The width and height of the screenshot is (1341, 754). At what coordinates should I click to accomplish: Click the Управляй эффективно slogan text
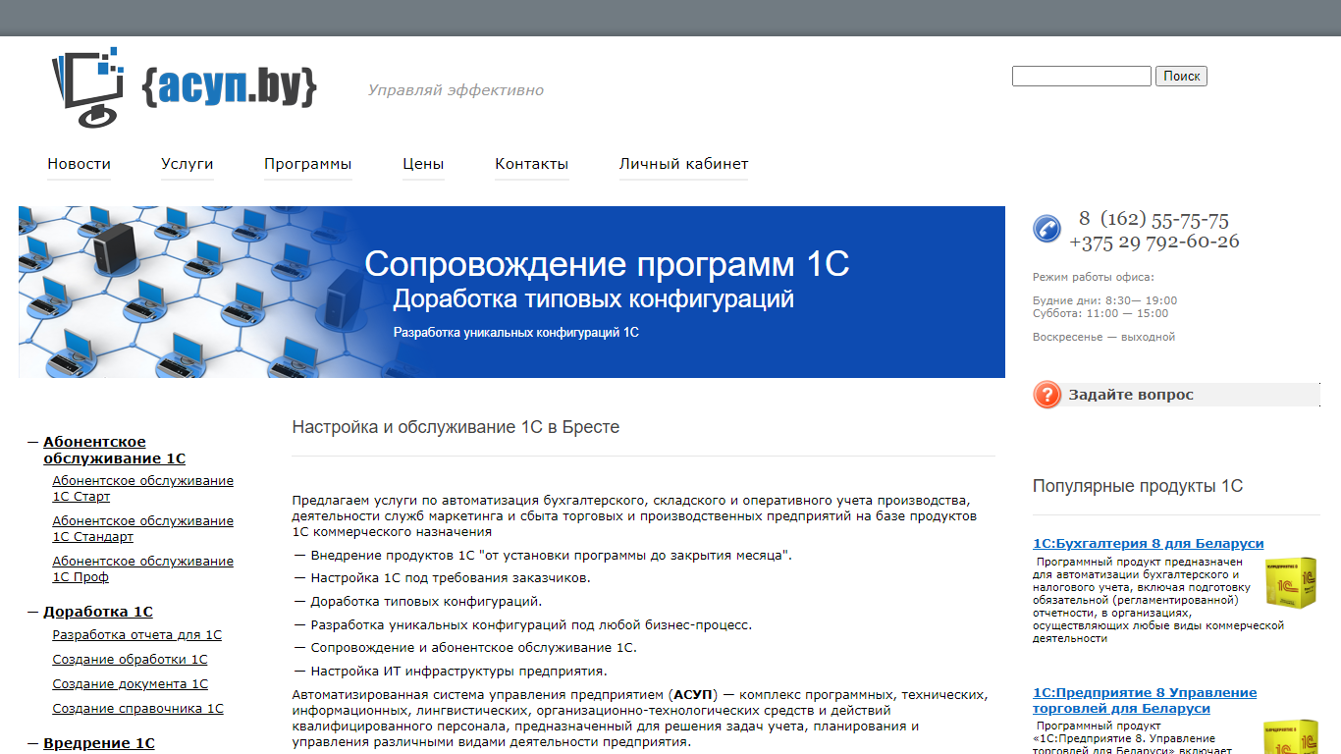click(x=456, y=90)
